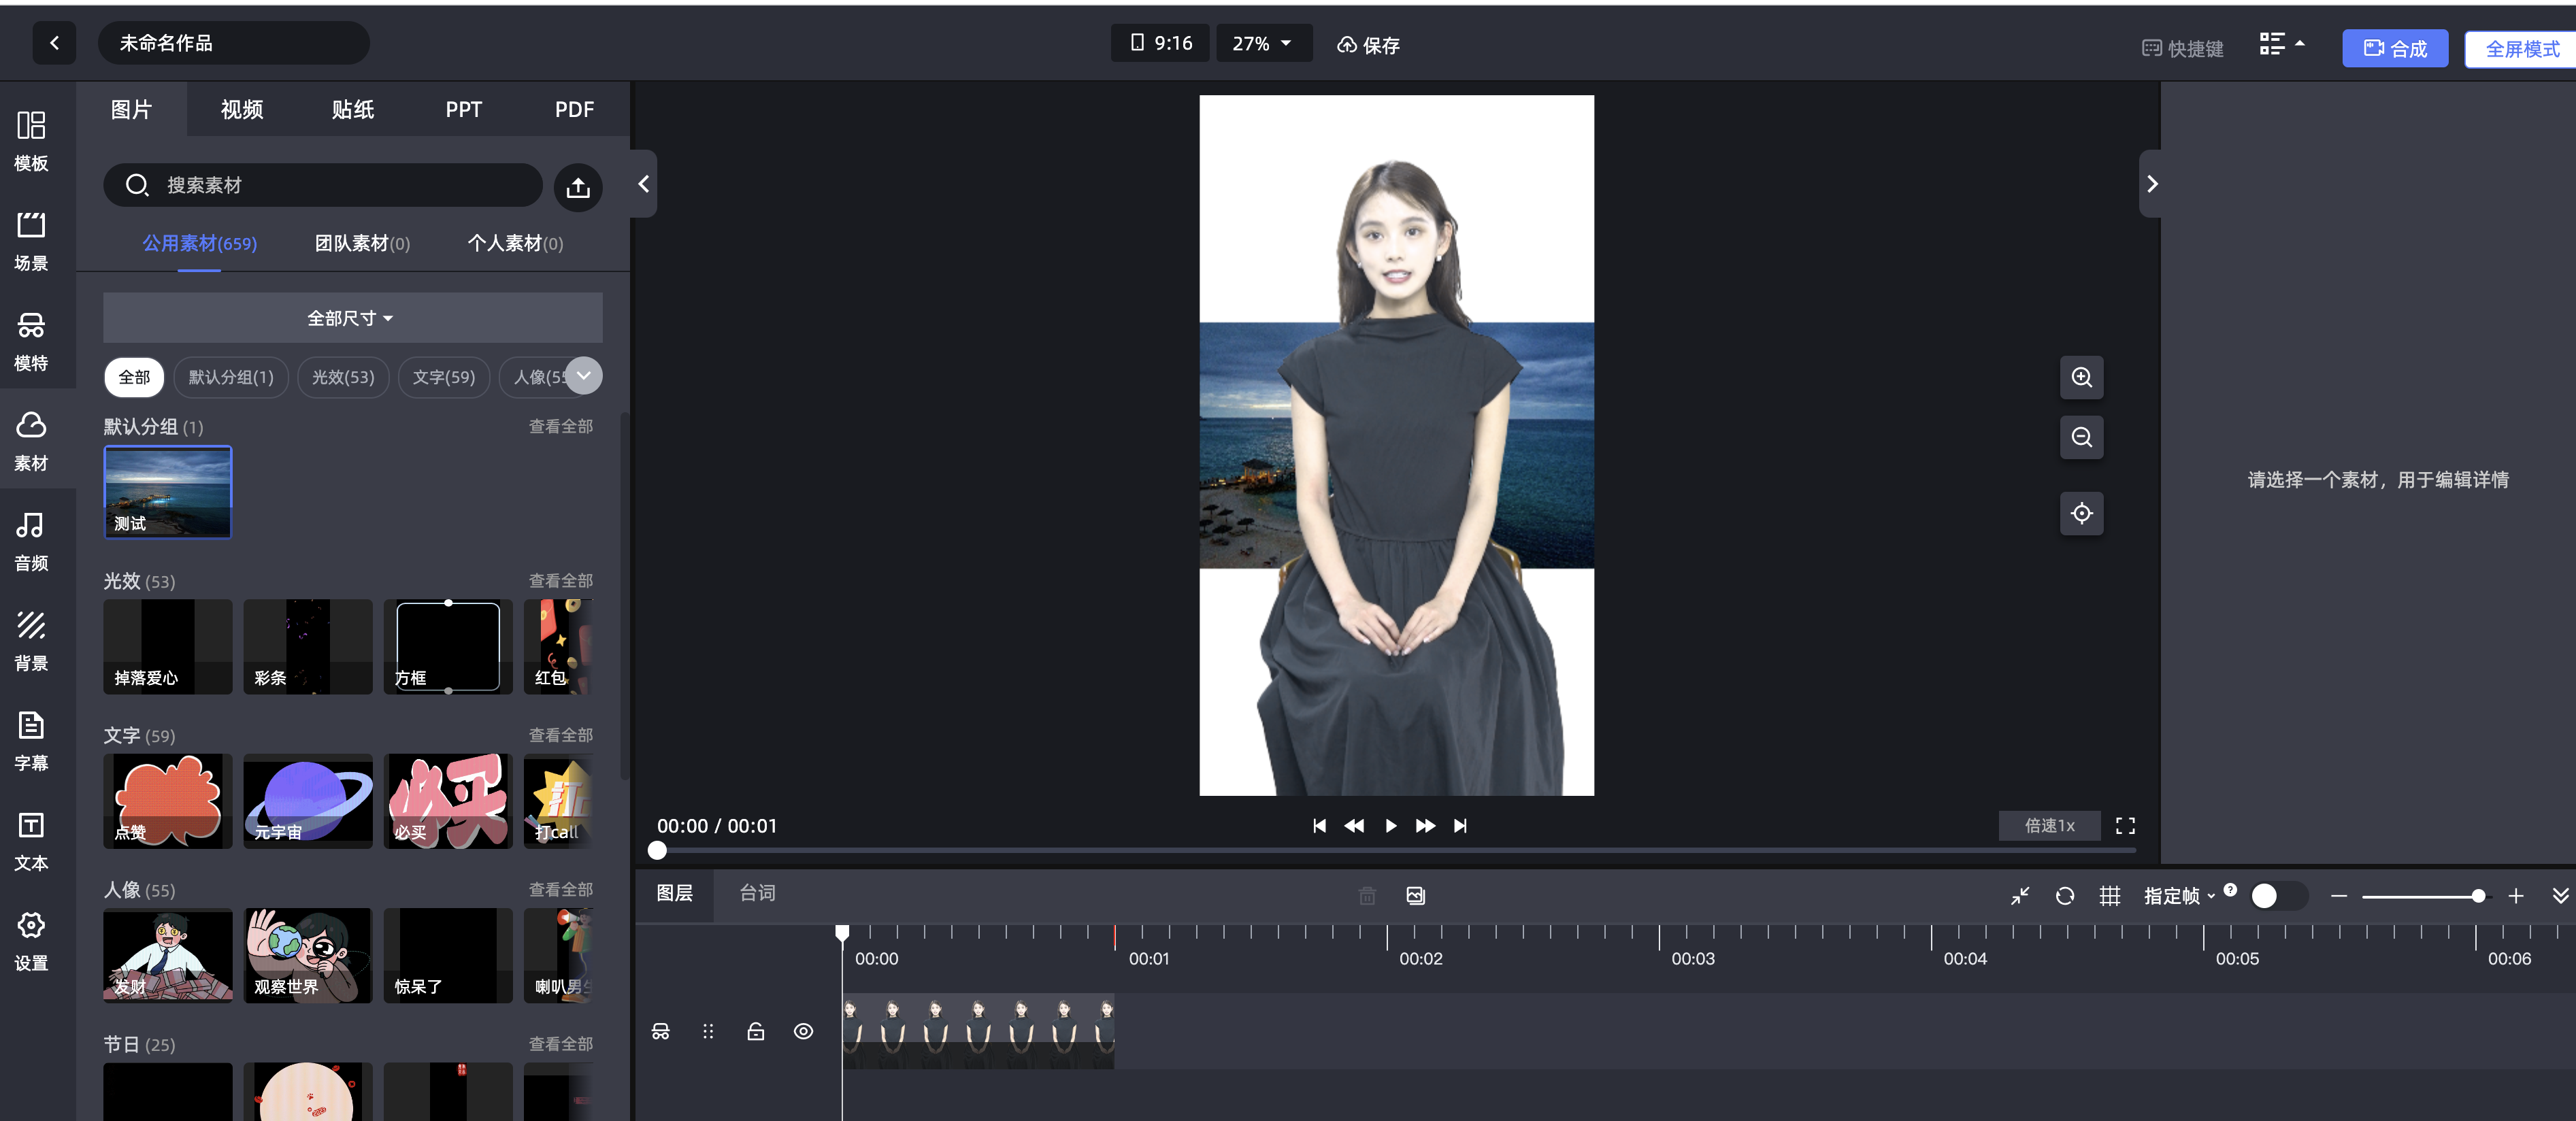Image resolution: width=2576 pixels, height=1121 pixels.
Task: Select the 文字(59) filter chip
Action: [444, 377]
